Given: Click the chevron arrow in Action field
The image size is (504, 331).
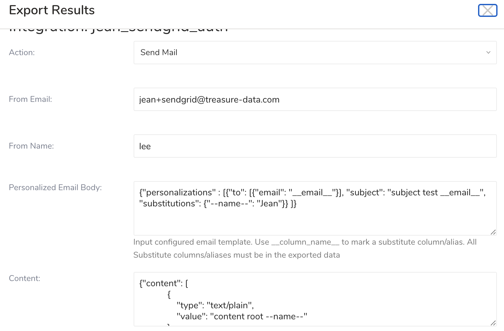Looking at the screenshot, I should coord(488,53).
